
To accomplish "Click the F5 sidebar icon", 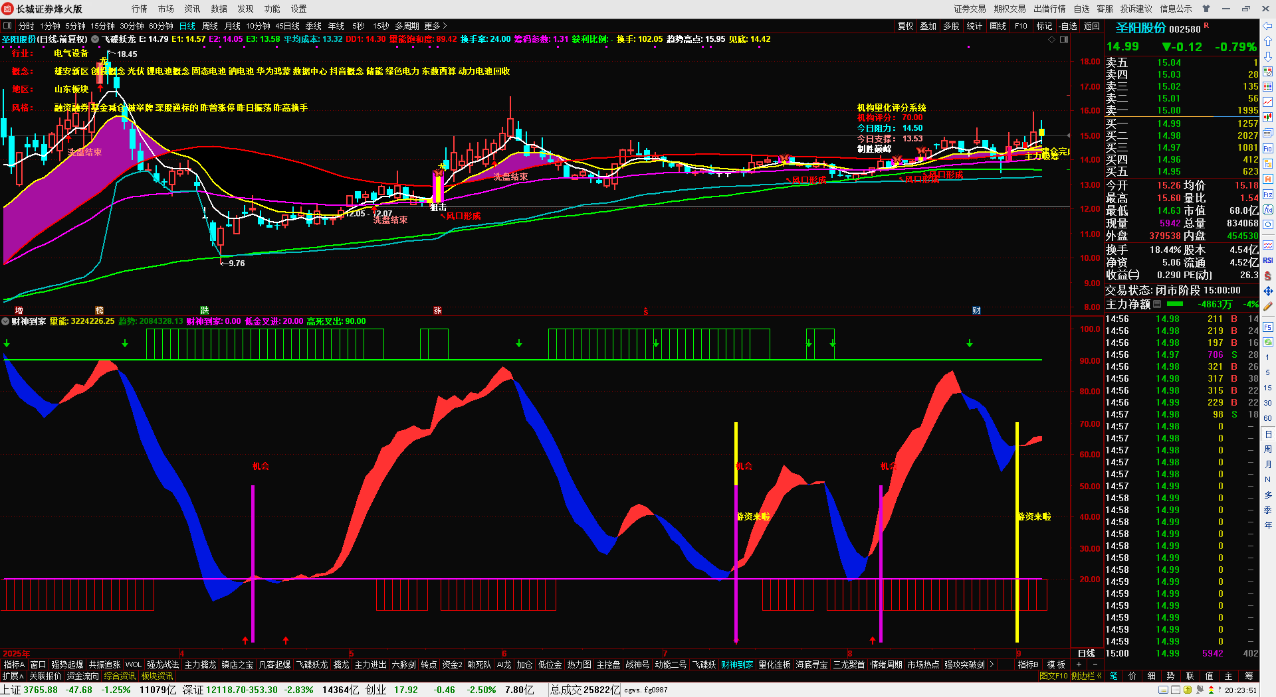I will pyautogui.click(x=1267, y=327).
